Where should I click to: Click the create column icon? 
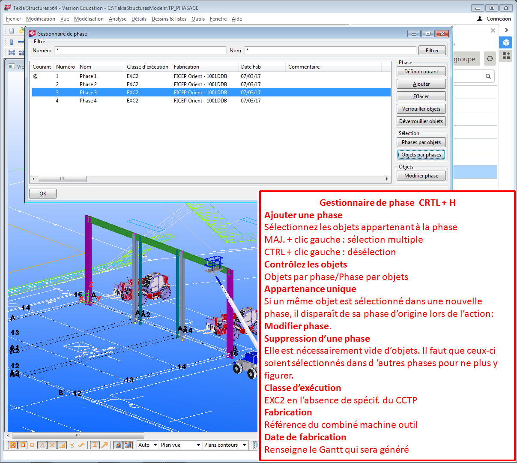pyautogui.click(x=12, y=42)
